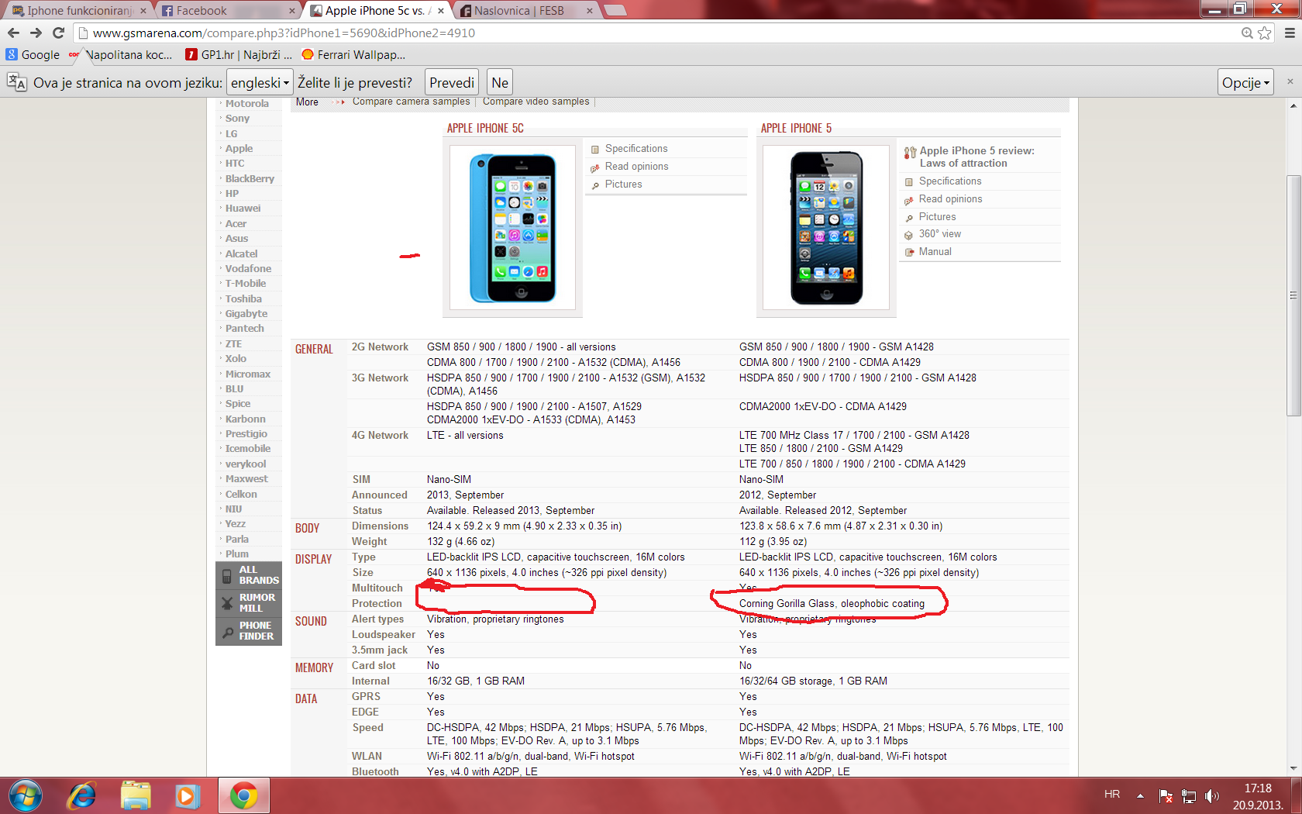
Task: Click the HR language indicator
Action: tap(1112, 795)
